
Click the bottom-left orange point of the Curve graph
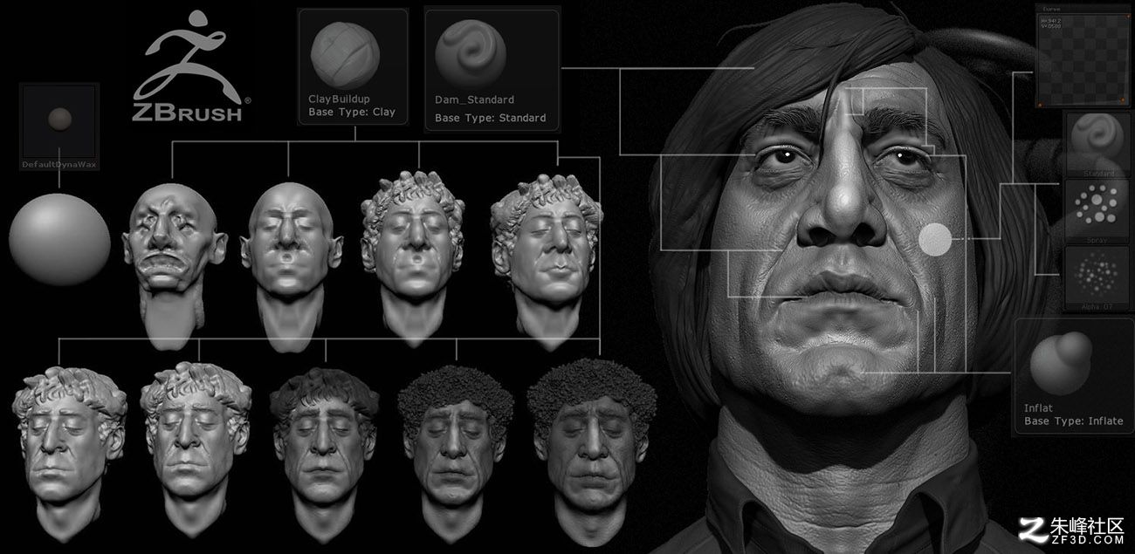pos(1041,105)
